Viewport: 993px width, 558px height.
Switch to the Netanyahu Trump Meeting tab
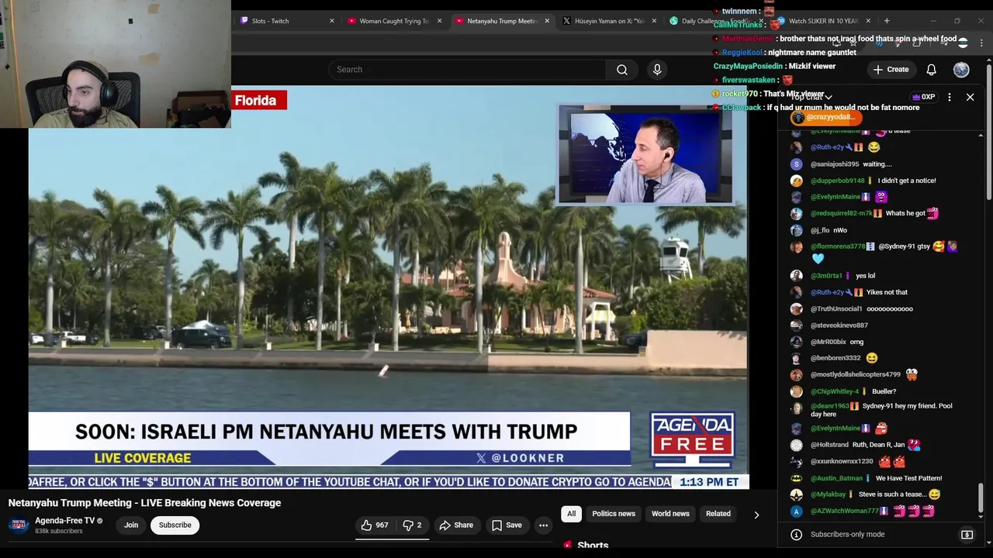500,21
